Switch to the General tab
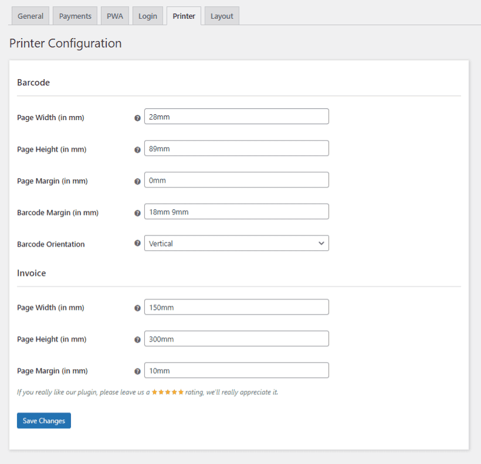The height and width of the screenshot is (464, 481). click(x=31, y=16)
